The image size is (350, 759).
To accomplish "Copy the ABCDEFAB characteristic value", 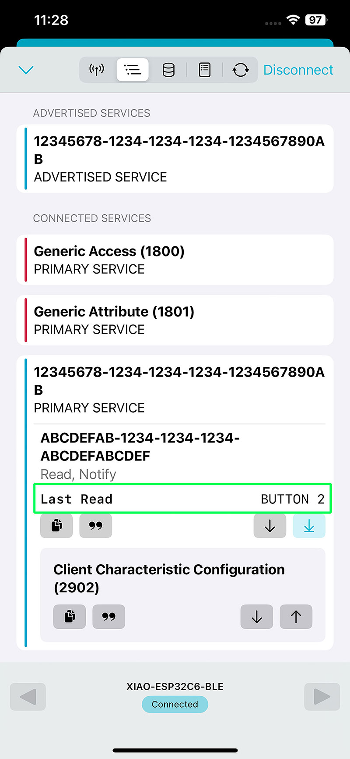I will tap(56, 525).
